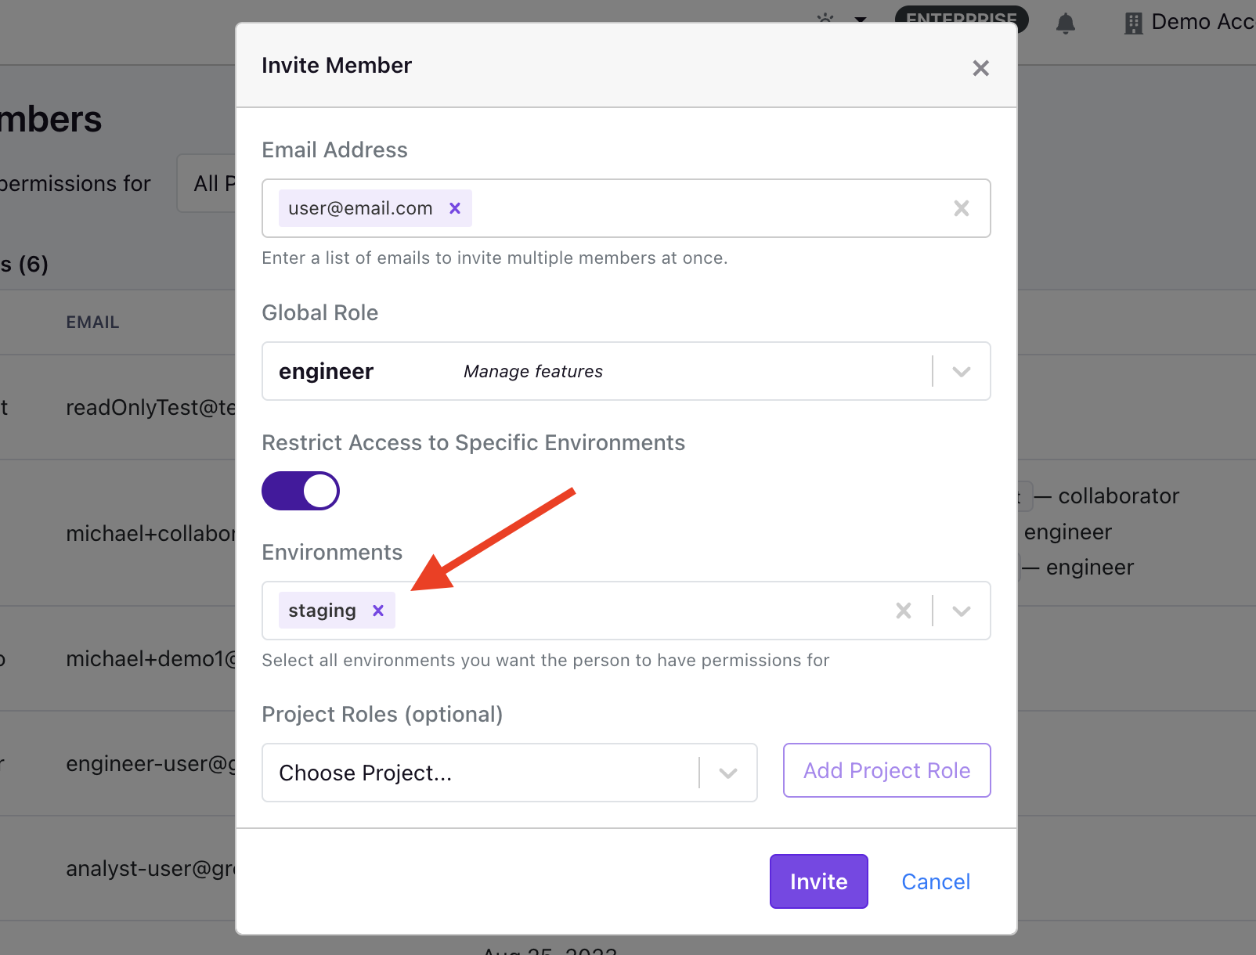Open notifications bell icon
Image resolution: width=1256 pixels, height=955 pixels.
(1066, 23)
